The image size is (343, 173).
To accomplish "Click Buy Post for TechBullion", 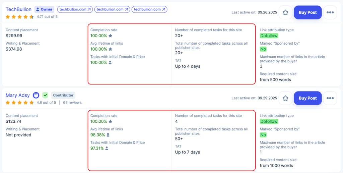I will click(307, 12).
